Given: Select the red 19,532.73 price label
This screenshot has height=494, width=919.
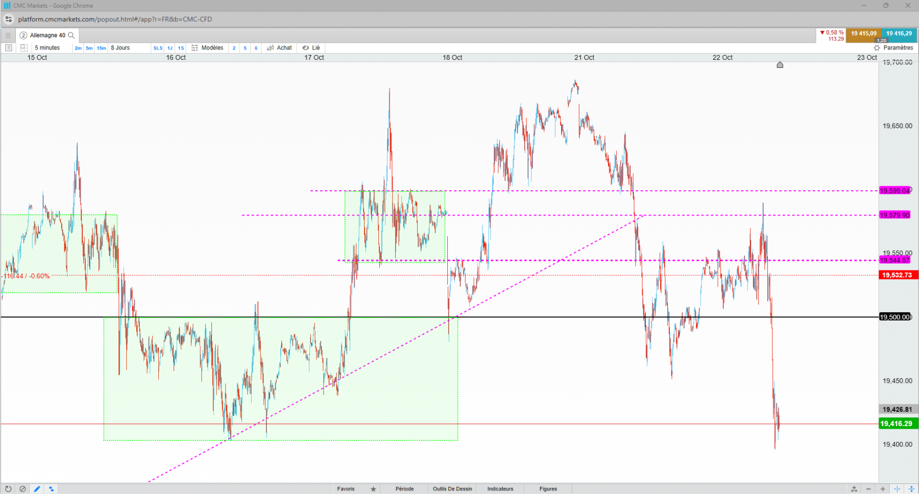Looking at the screenshot, I should pyautogui.click(x=898, y=275).
